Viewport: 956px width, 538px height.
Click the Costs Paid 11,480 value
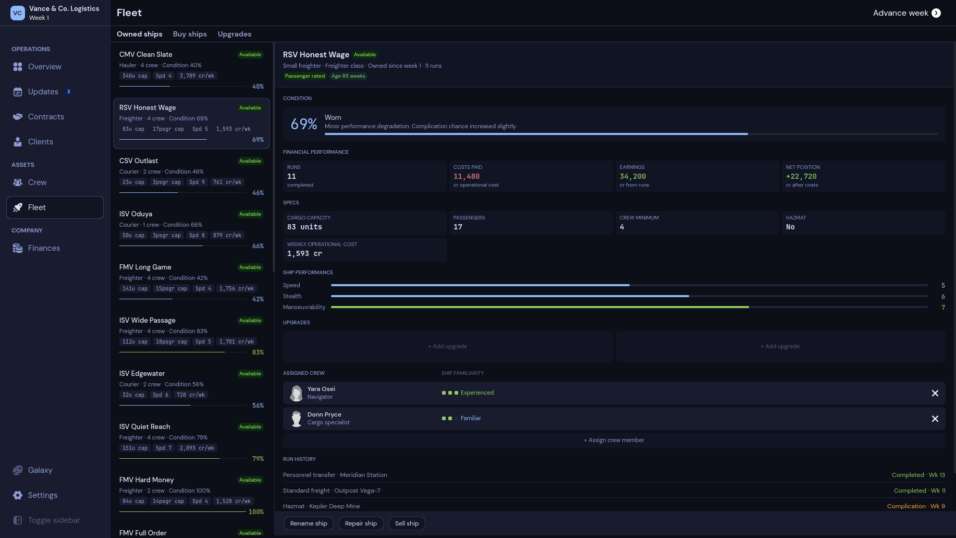(x=467, y=177)
